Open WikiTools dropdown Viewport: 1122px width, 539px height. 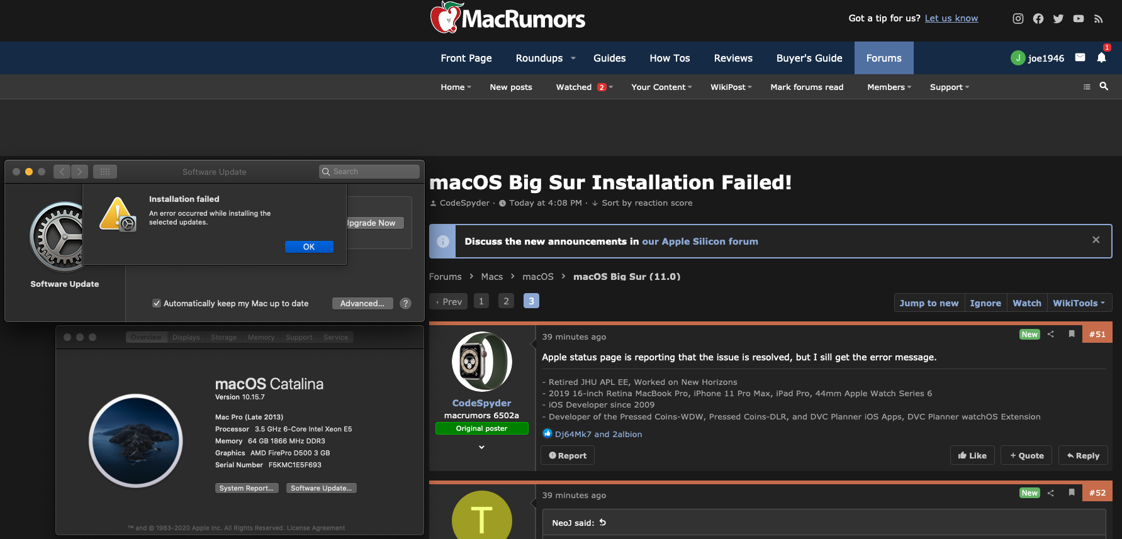[x=1079, y=303]
